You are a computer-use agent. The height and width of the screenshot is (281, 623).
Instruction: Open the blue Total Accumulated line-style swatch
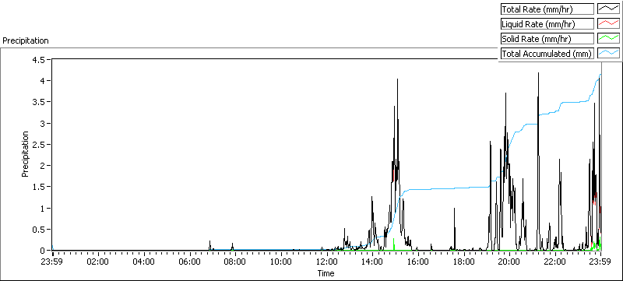tap(608, 54)
